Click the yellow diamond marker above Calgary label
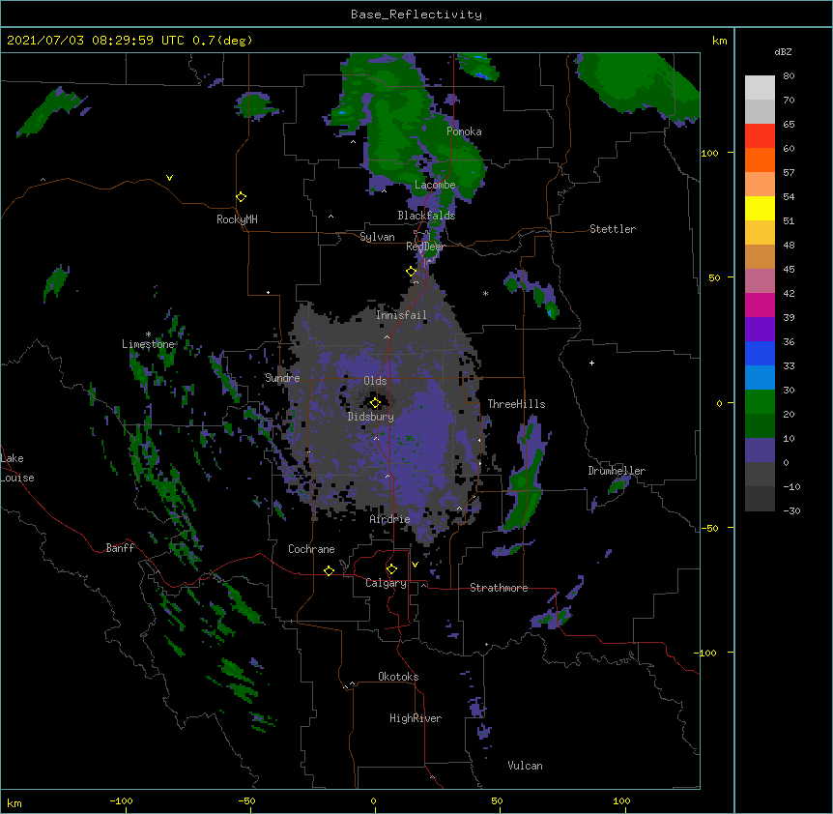The height and width of the screenshot is (814, 833). pyautogui.click(x=391, y=569)
